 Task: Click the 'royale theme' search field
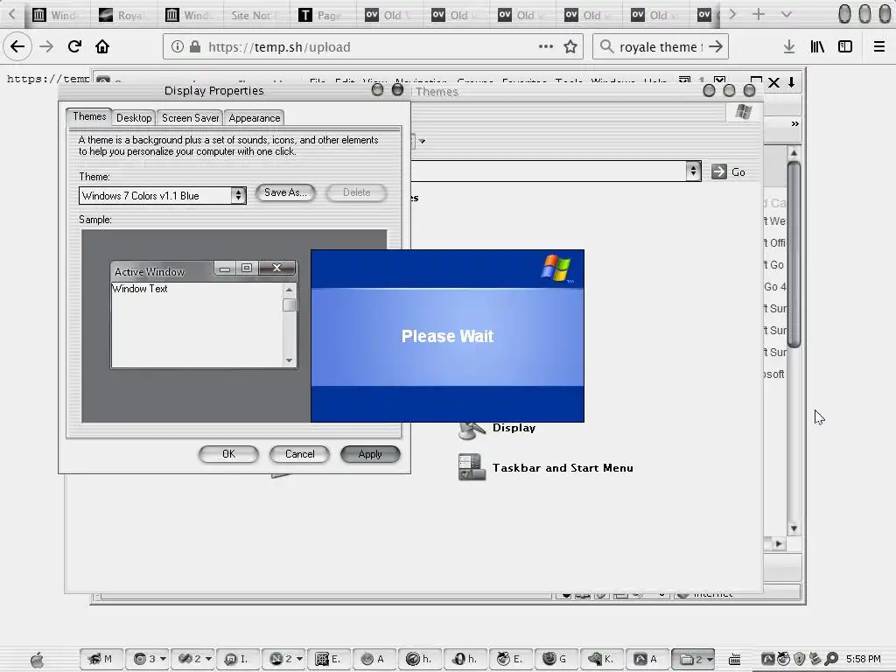[x=661, y=47]
